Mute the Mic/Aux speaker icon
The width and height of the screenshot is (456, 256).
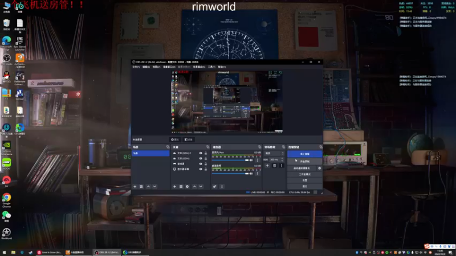tap(251, 160)
